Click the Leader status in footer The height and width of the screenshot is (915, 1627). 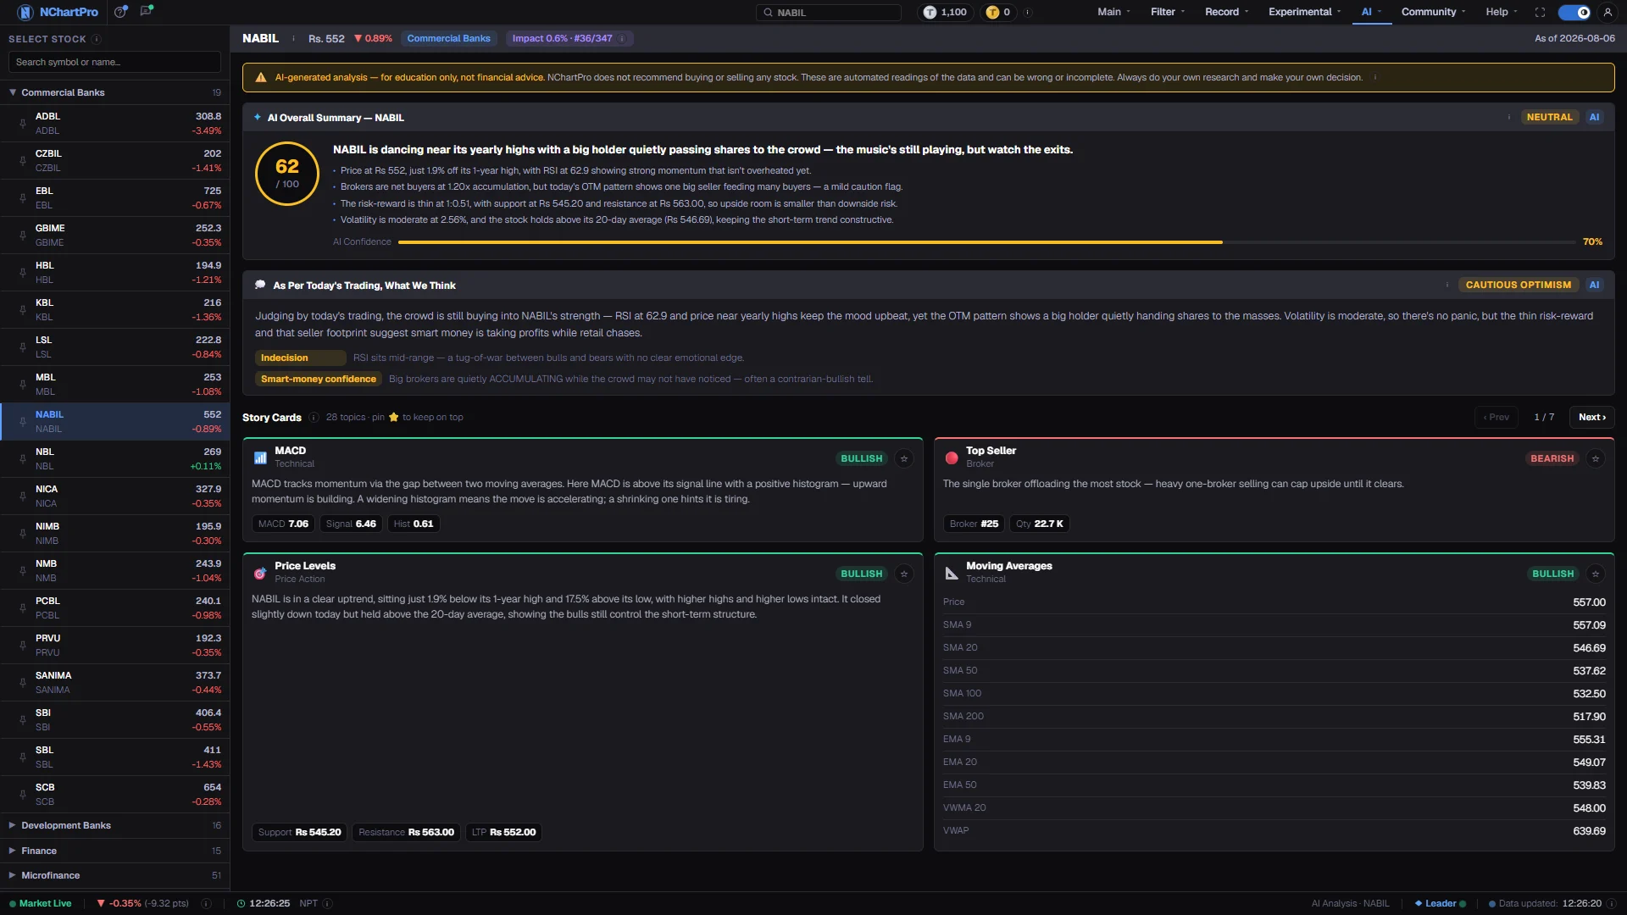pyautogui.click(x=1440, y=903)
